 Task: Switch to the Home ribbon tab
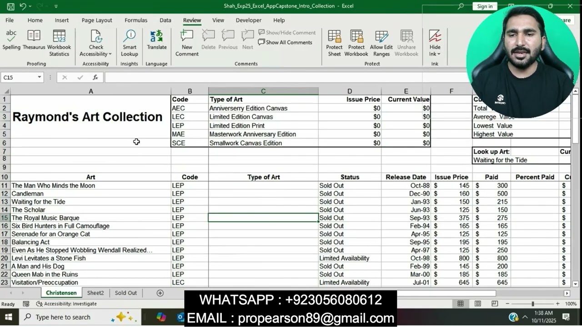35,20
